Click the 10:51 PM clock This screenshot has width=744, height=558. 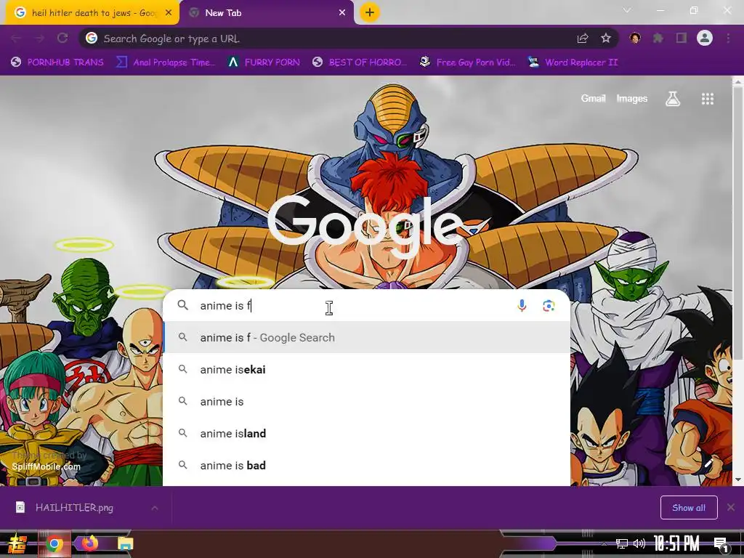tap(676, 543)
